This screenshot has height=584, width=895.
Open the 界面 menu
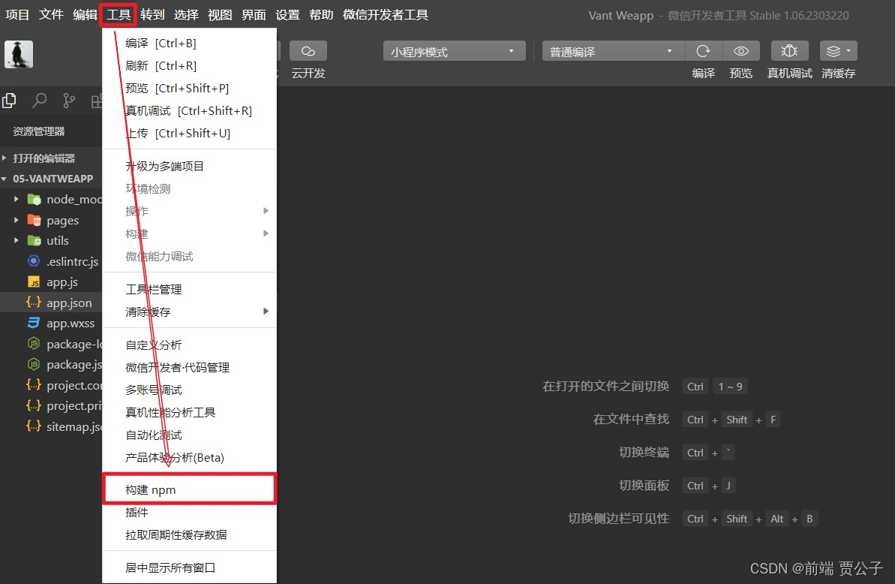254,14
